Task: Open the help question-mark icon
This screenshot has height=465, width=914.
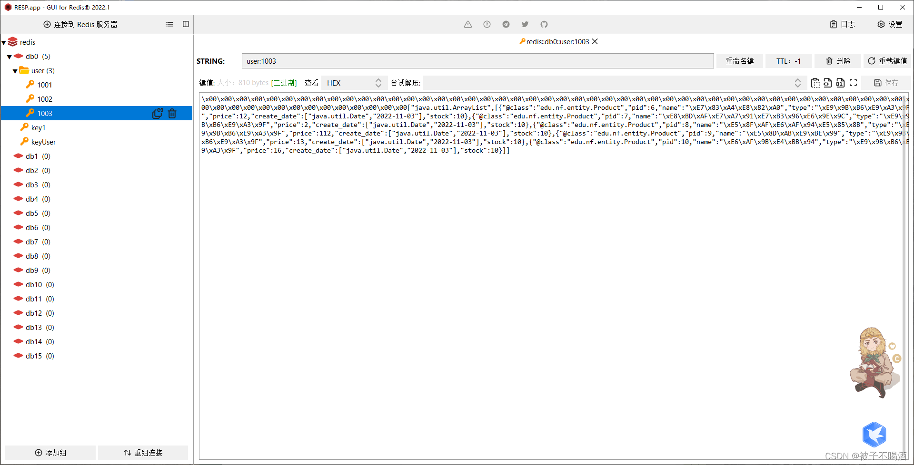Action: pyautogui.click(x=487, y=24)
